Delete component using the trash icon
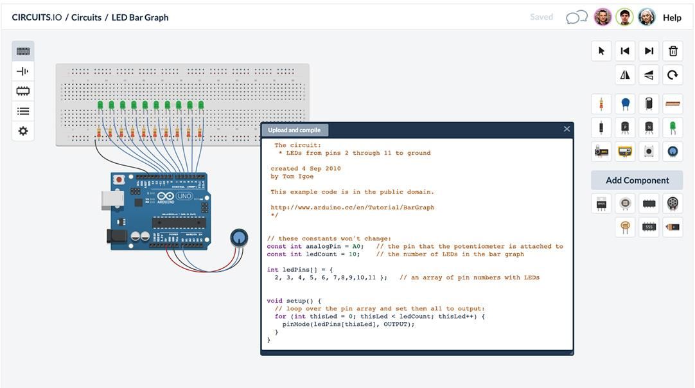This screenshot has height=388, width=695. coord(673,51)
